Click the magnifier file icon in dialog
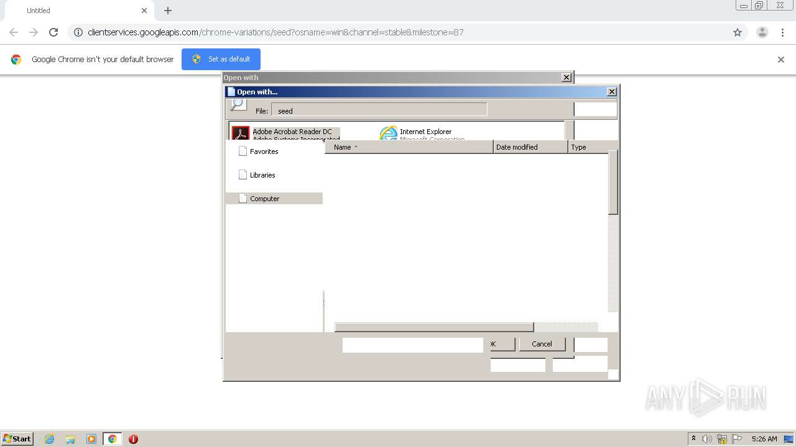Screen dimensions: 796x447 click(238, 104)
